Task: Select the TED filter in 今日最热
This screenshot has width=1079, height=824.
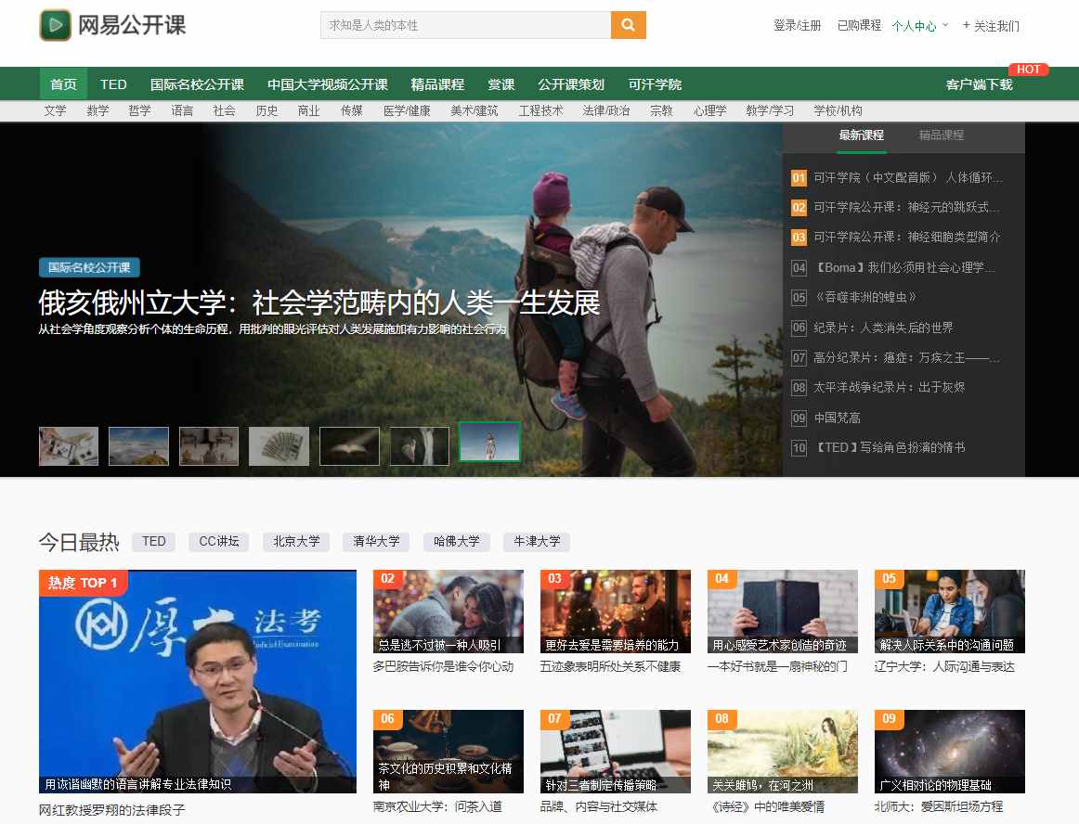Action: point(152,541)
